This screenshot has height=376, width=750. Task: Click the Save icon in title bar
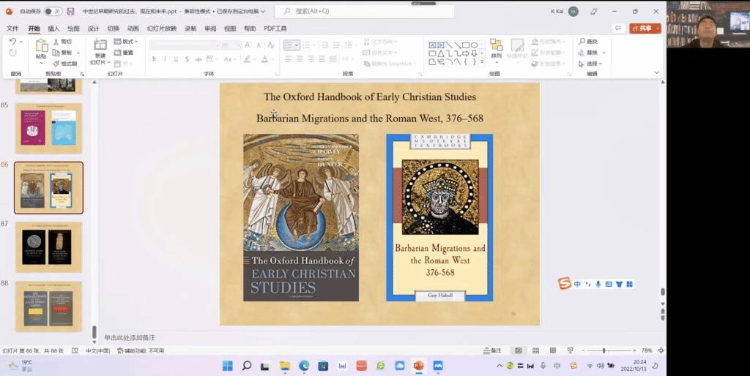pyautogui.click(x=70, y=11)
